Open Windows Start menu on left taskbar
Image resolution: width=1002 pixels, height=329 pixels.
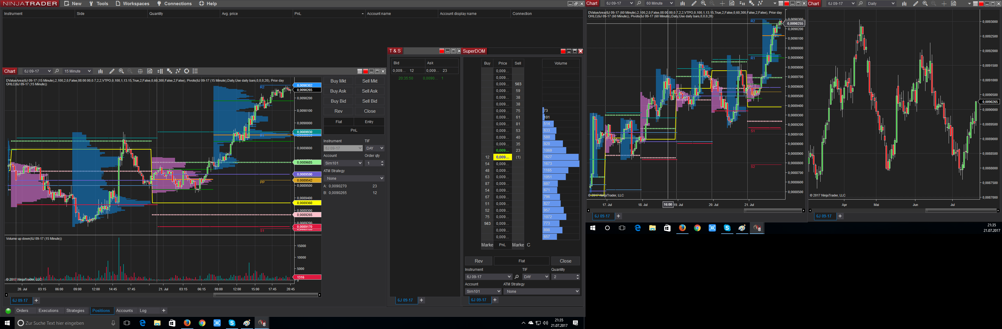[7, 323]
